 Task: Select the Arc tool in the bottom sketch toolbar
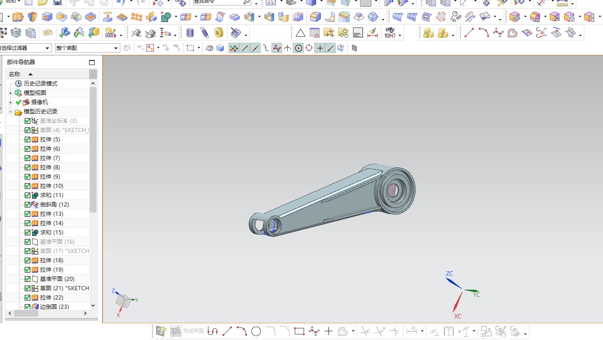tap(242, 331)
